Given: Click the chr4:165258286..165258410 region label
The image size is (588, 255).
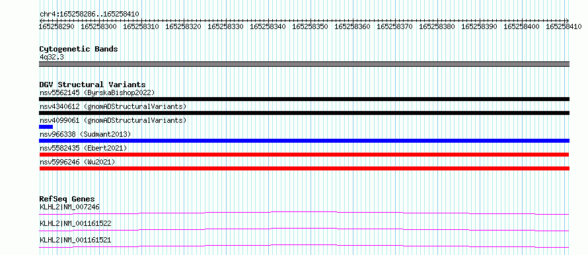Looking at the screenshot, I should tap(89, 14).
